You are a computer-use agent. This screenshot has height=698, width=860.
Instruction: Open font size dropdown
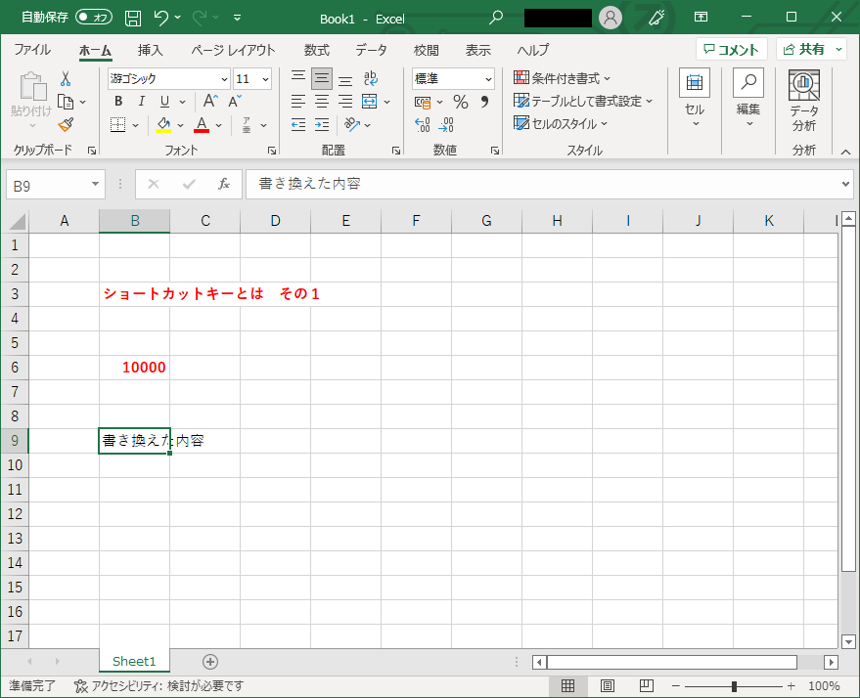[x=265, y=79]
